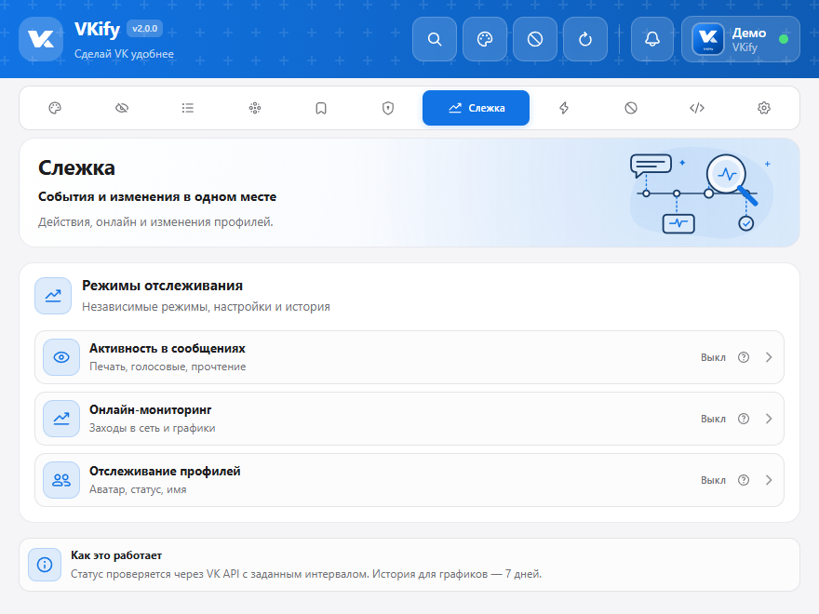The width and height of the screenshot is (819, 614).
Task: Open the palette theme button in header
Action: pos(485,39)
